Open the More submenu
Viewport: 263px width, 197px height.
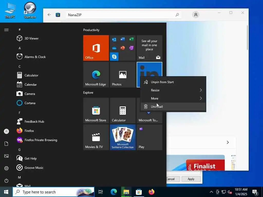(x=173, y=98)
